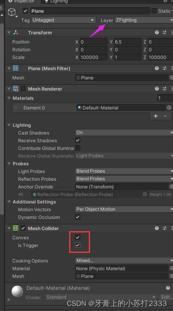Toggle Receive Shadows checkbox

pos(78,140)
